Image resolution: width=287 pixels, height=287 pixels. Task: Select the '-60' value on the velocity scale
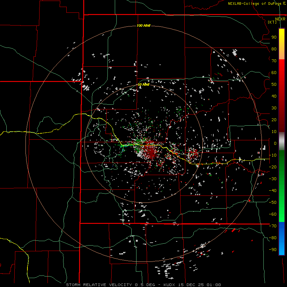(273, 214)
